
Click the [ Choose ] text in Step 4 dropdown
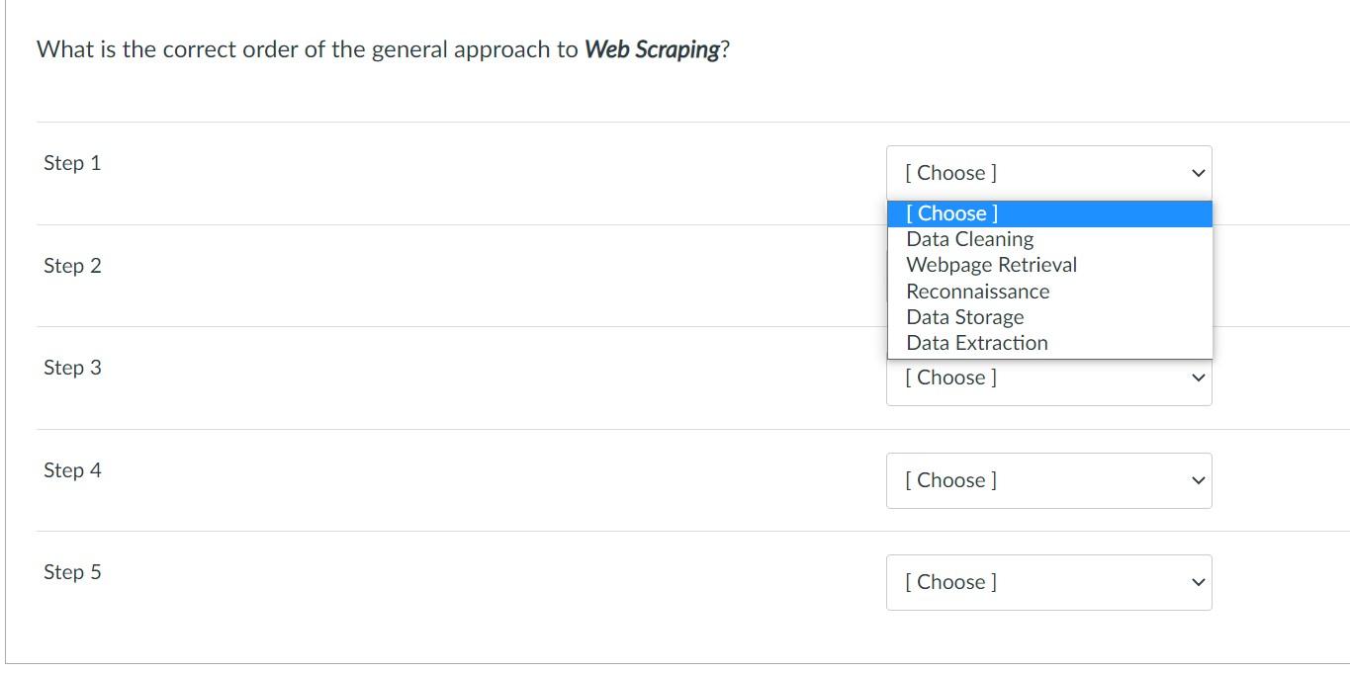pos(950,480)
